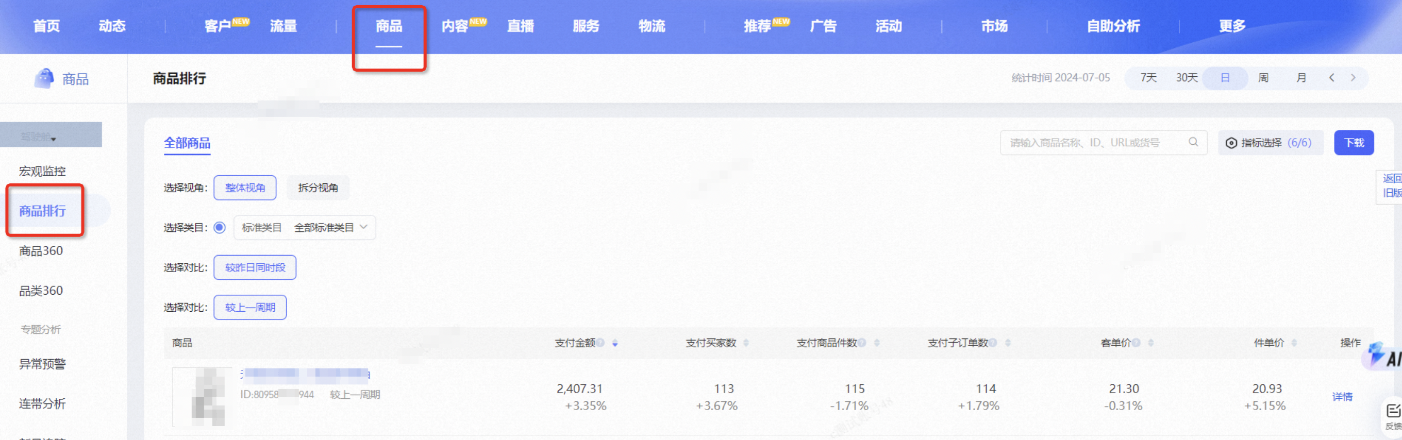1402x440 pixels.
Task: Open 连带分析 in sidebar
Action: point(42,403)
